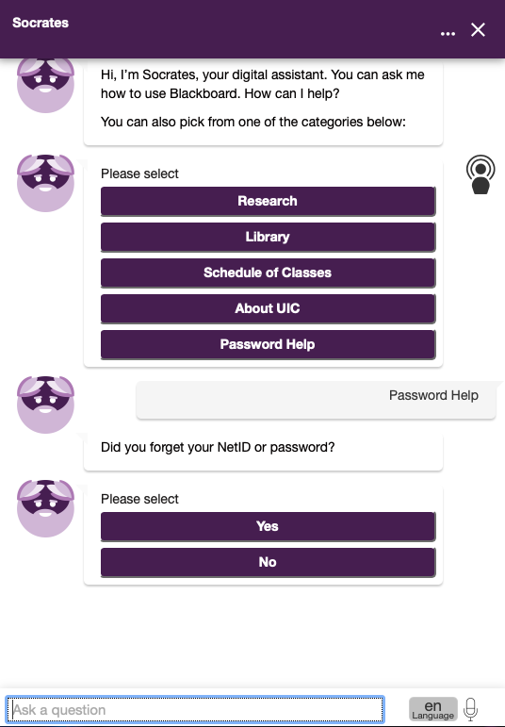Click into the Ask a question field
The width and height of the screenshot is (505, 727).
195,709
